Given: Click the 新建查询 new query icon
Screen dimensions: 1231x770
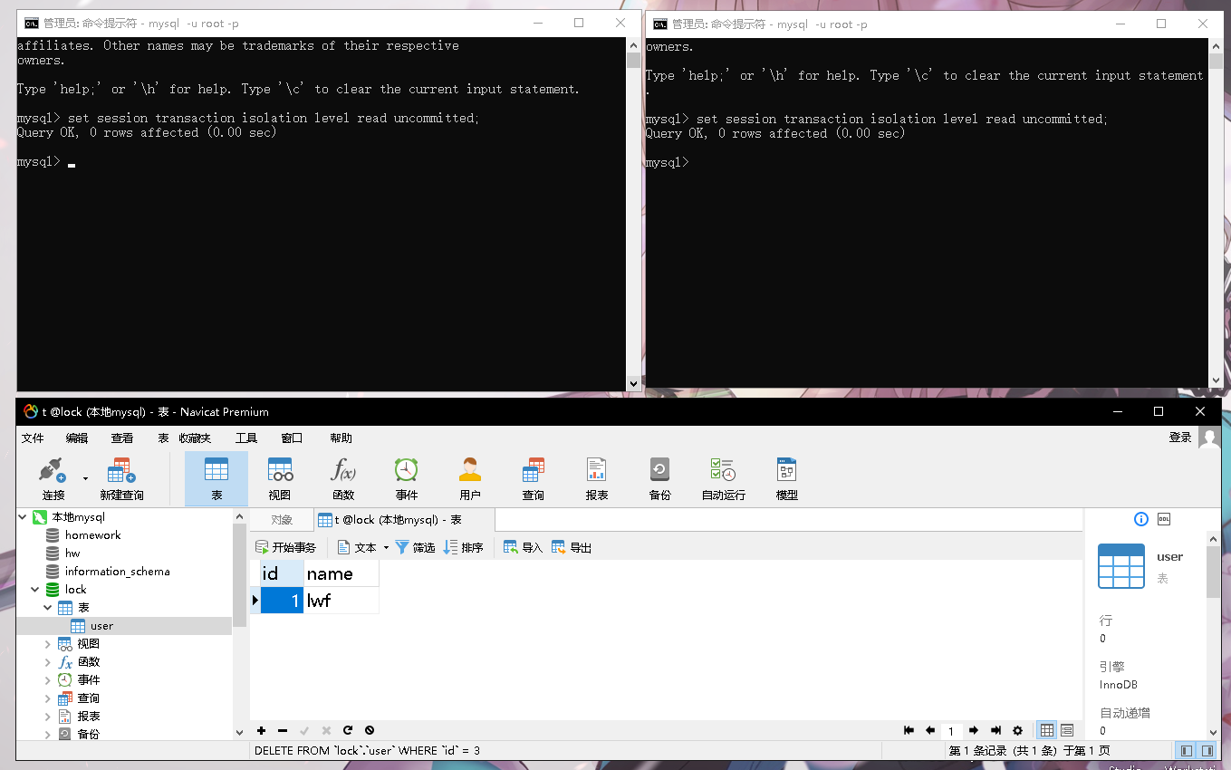Looking at the screenshot, I should pyautogui.click(x=121, y=478).
